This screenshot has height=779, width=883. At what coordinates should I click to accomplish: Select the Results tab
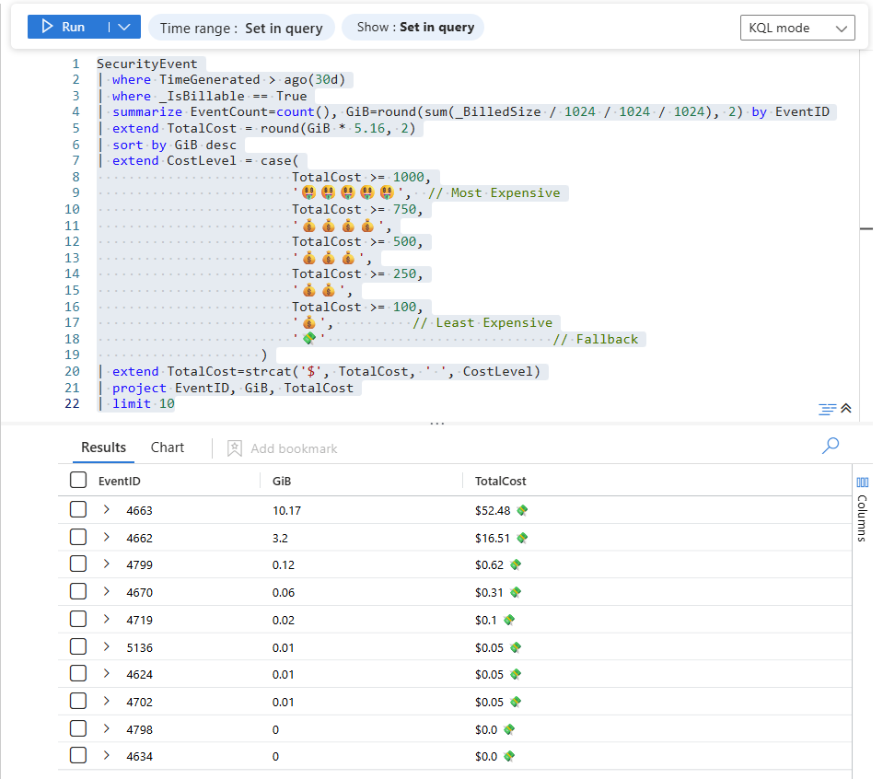click(x=103, y=448)
